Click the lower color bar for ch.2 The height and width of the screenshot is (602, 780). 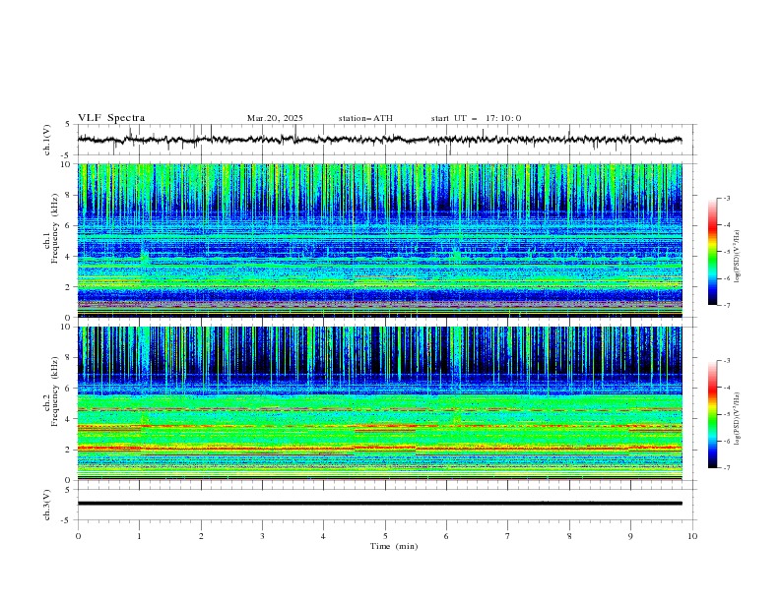tap(712, 414)
